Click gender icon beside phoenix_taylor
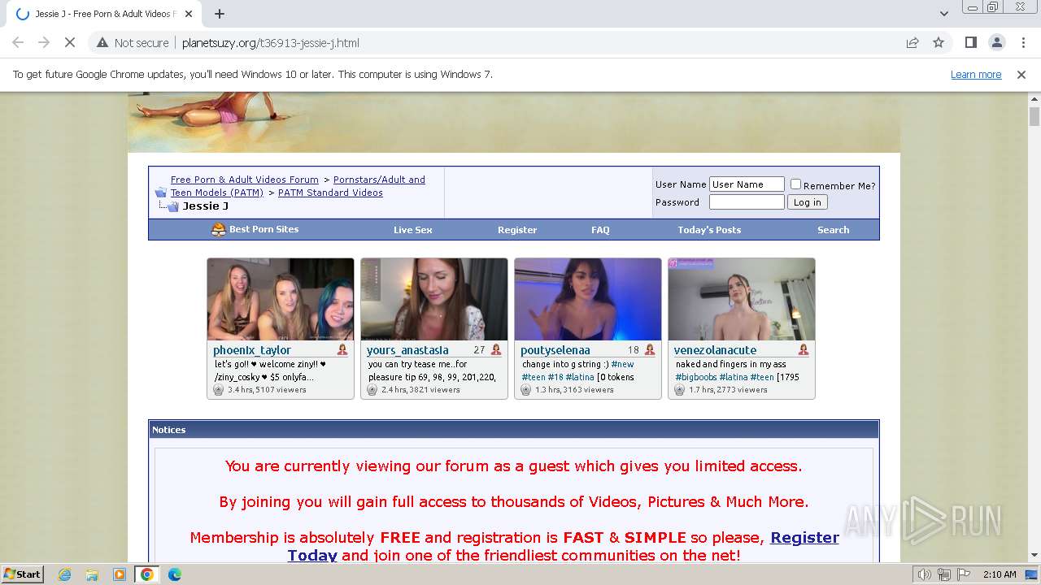Viewport: 1041px width, 585px height. [342, 350]
